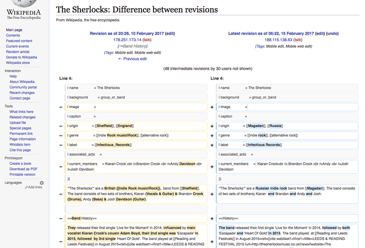Go to Previous edit

pyautogui.click(x=132, y=59)
